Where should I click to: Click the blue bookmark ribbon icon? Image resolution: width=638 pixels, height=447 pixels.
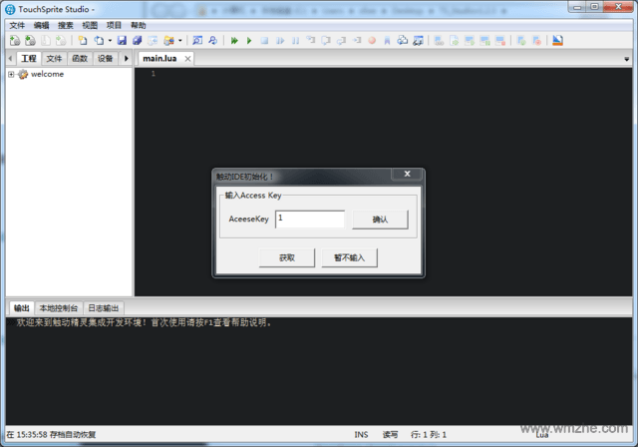[x=387, y=40]
